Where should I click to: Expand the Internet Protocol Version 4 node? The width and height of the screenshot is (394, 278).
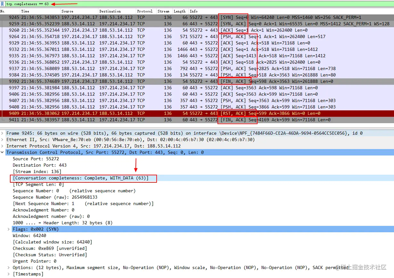(x=3, y=146)
